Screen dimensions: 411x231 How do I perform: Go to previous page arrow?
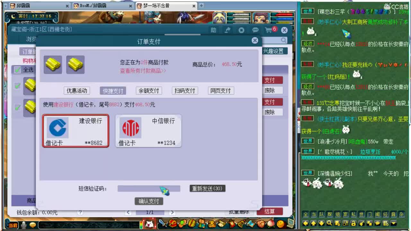click(128, 212)
